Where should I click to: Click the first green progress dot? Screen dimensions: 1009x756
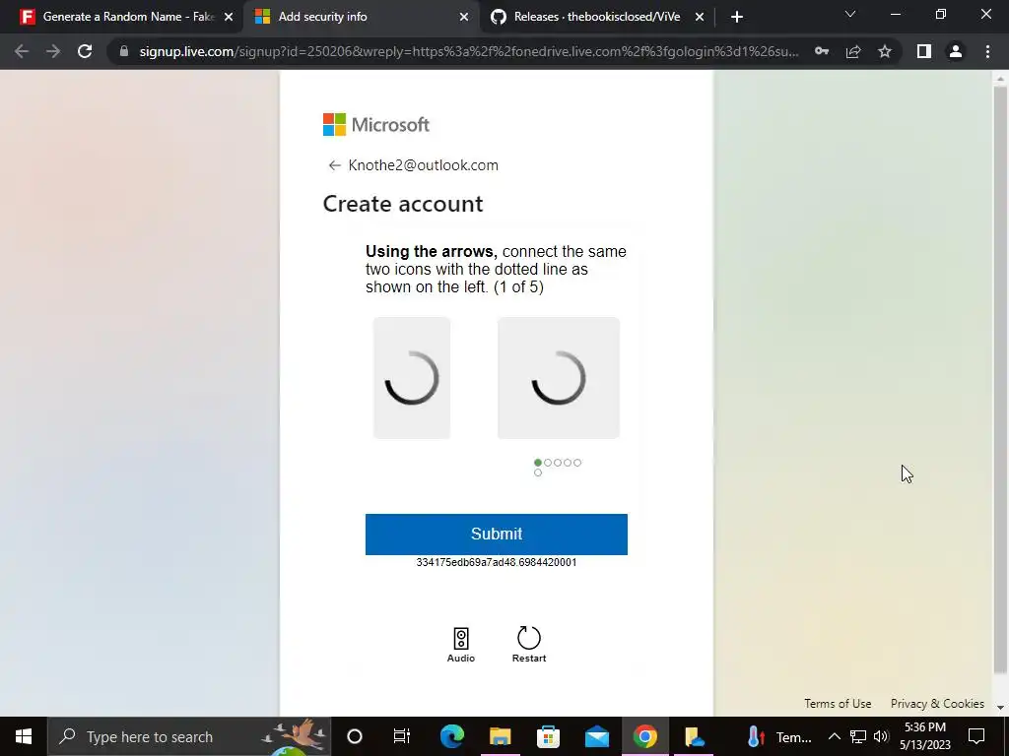(x=538, y=463)
